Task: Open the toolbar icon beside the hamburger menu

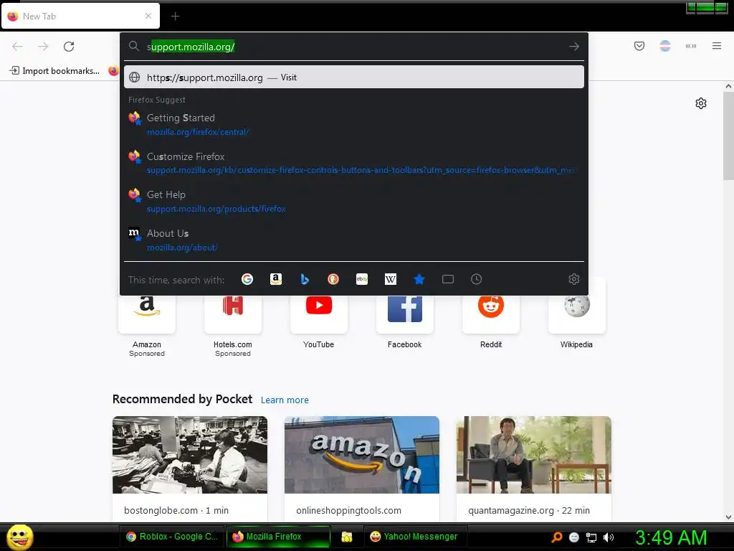Action: point(691,46)
